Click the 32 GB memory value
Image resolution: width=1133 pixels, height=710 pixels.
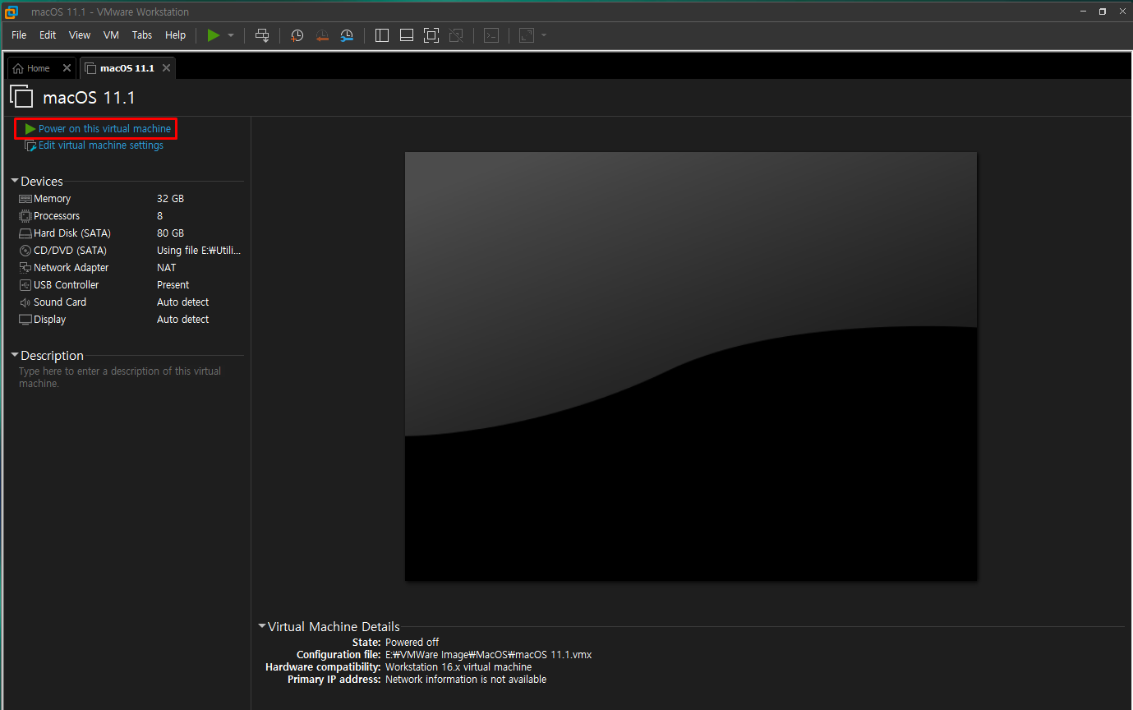pyautogui.click(x=170, y=199)
